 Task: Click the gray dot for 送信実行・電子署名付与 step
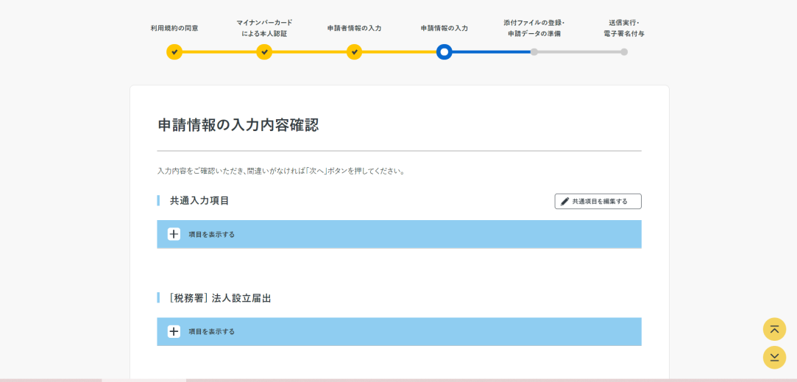[624, 52]
